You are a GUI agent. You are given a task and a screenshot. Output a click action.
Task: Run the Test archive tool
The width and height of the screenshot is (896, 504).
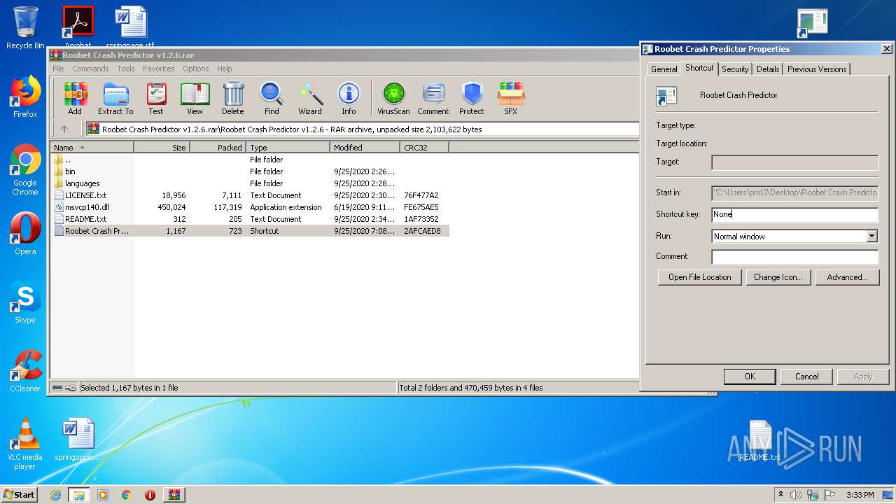point(156,99)
